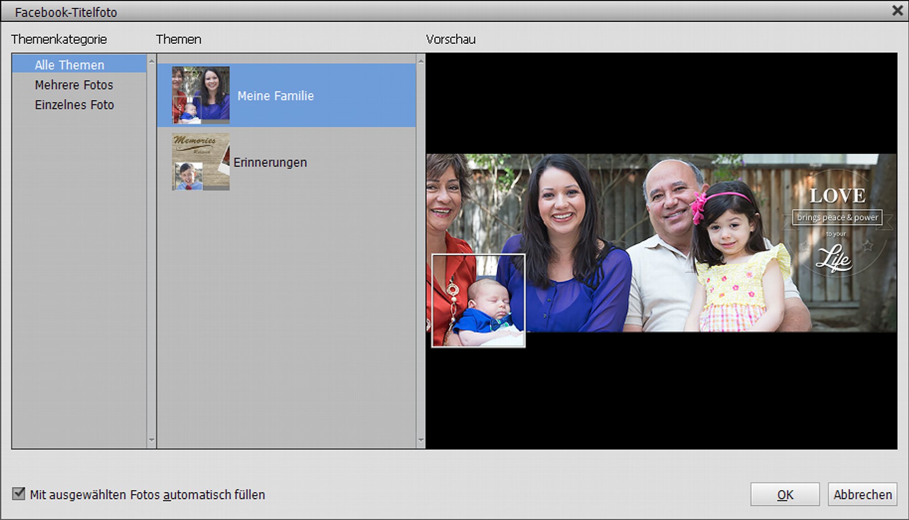Confirm with the OK button
Screen dimensions: 909x520
tap(785, 494)
